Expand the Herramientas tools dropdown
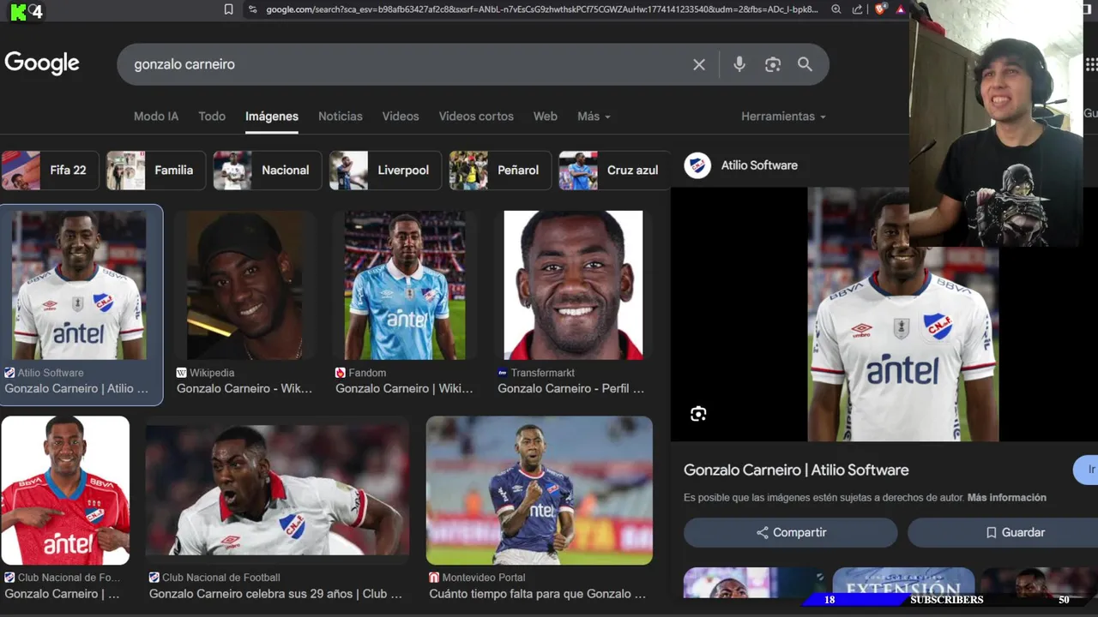The height and width of the screenshot is (617, 1098). click(784, 116)
